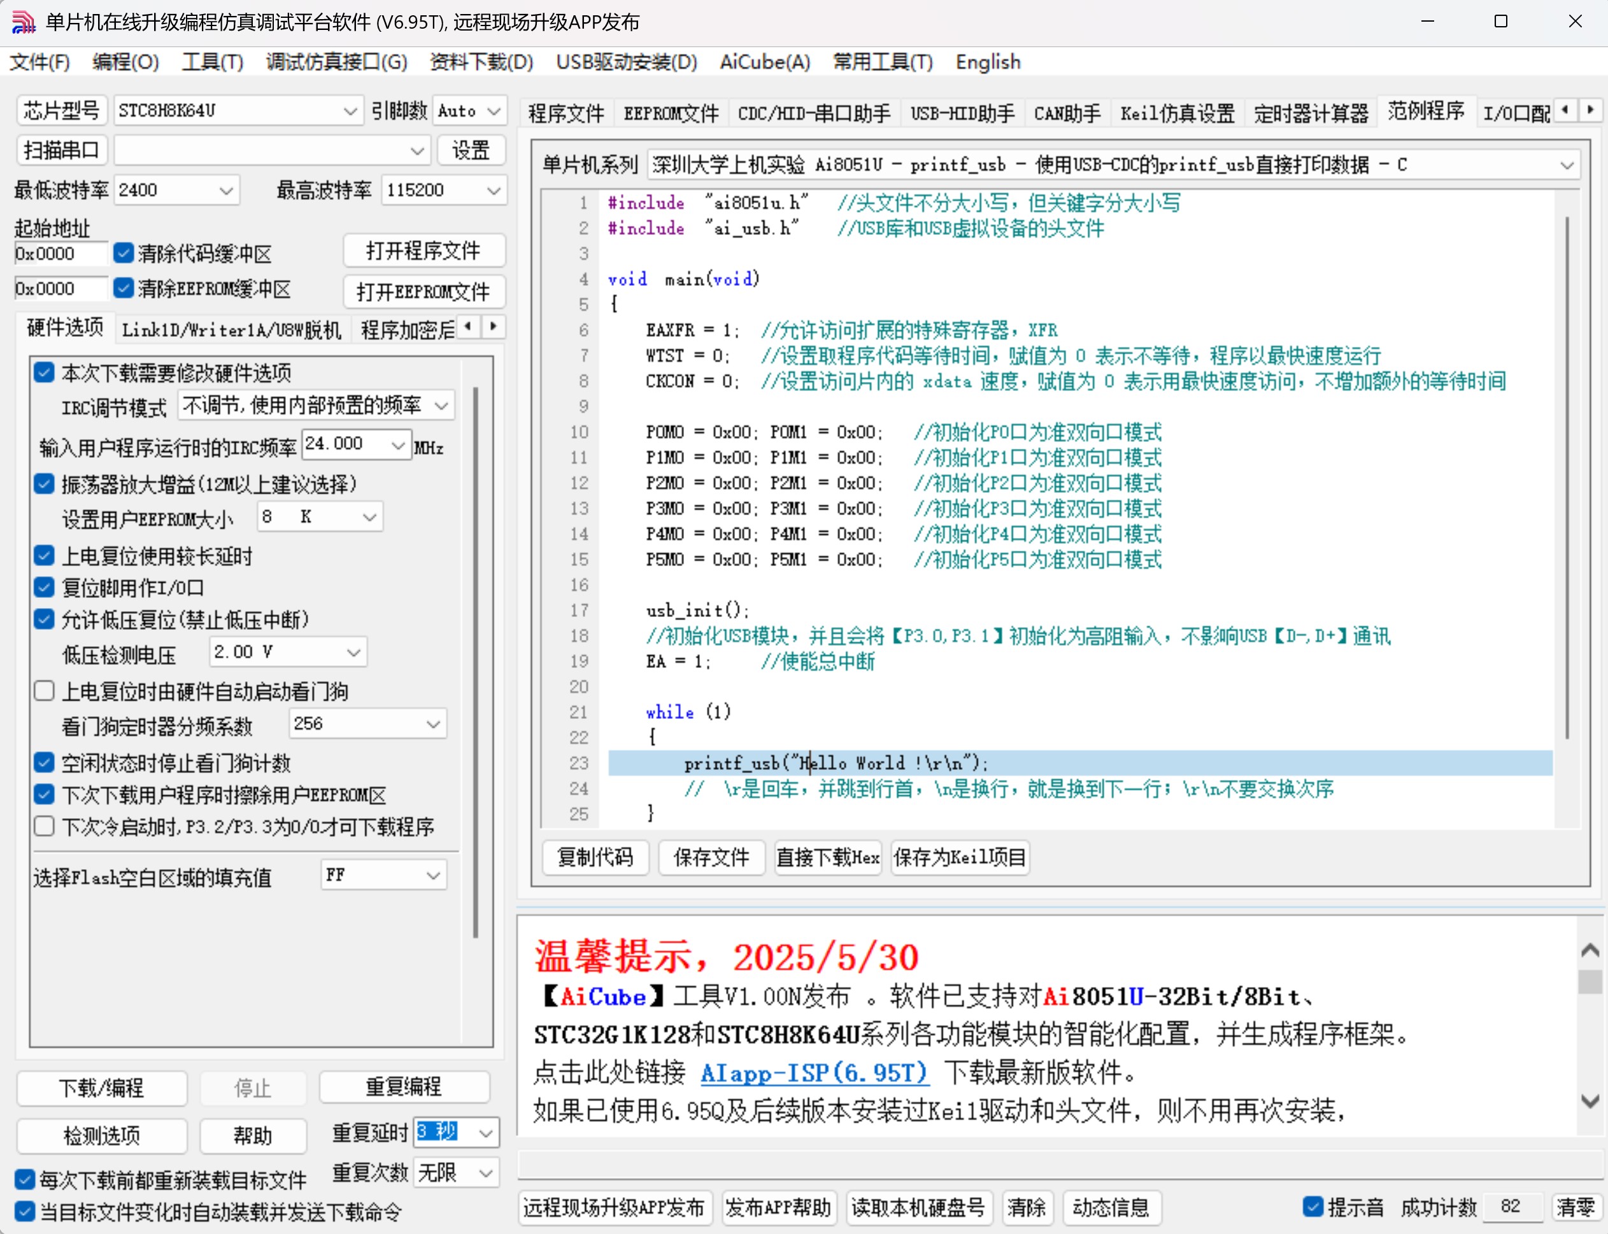Open the 调试仿真接口(G) menu

pyautogui.click(x=336, y=62)
